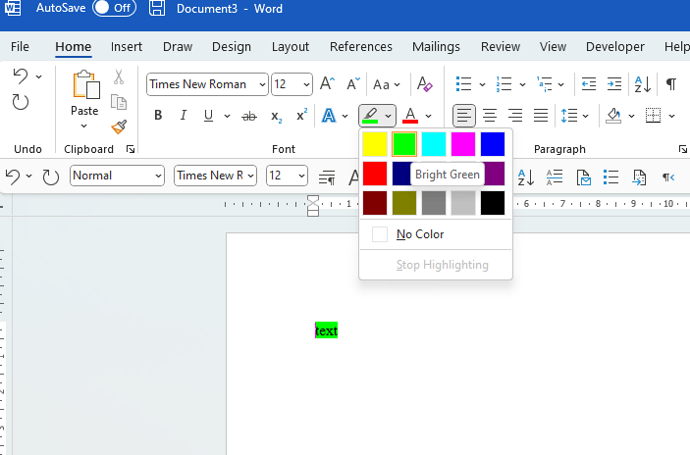This screenshot has width=690, height=455.
Task: Toggle Align Left paragraph alignment
Action: tap(464, 116)
